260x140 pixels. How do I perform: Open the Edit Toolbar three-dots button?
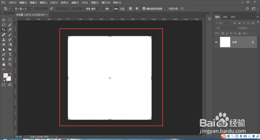click(3, 69)
